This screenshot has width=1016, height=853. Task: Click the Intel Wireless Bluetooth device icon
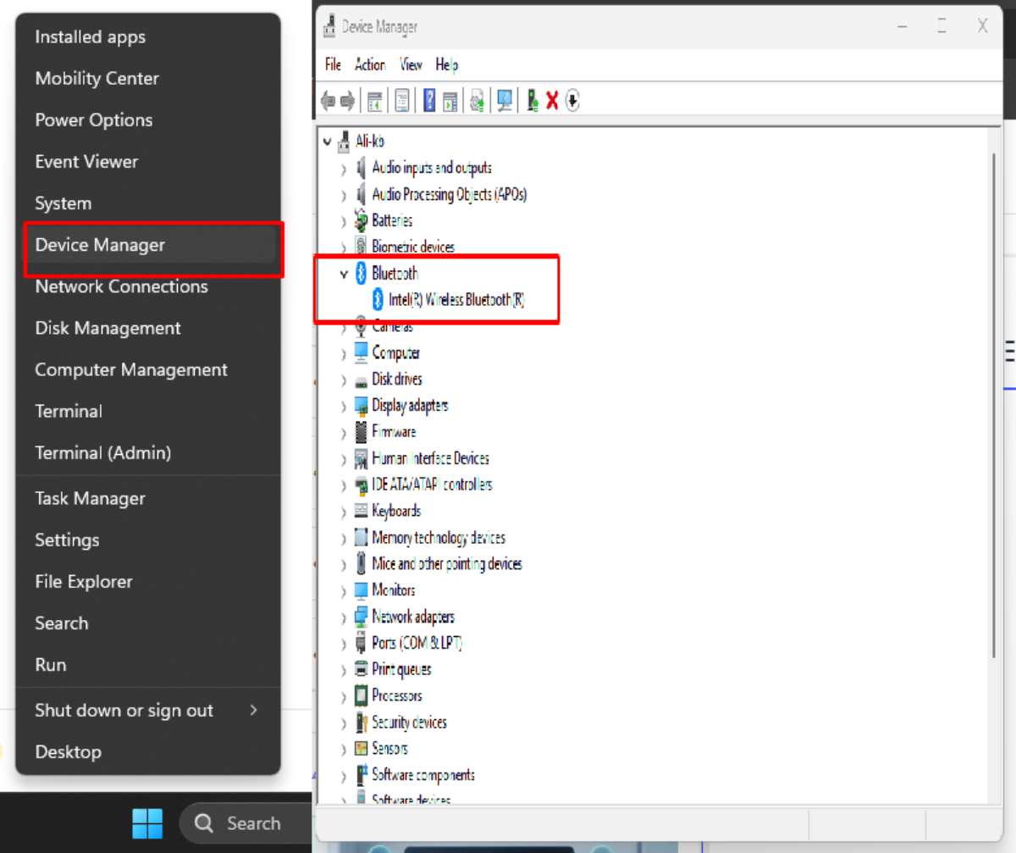point(378,300)
